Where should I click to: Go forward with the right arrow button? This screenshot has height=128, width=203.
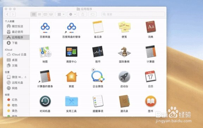(x=13, y=14)
